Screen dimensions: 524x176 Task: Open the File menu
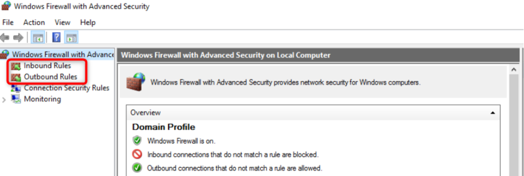point(7,22)
